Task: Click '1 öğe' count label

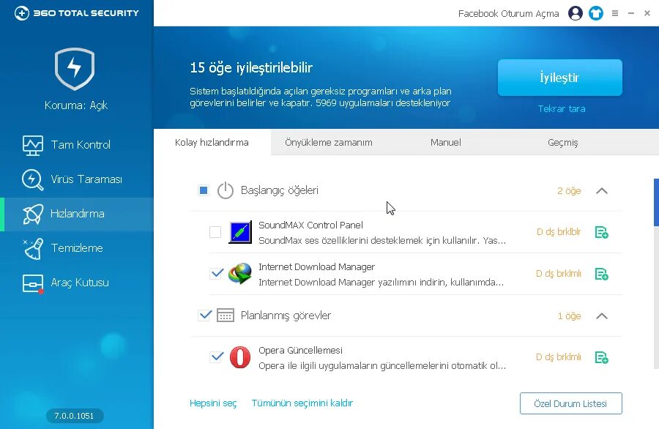Action: tap(570, 316)
